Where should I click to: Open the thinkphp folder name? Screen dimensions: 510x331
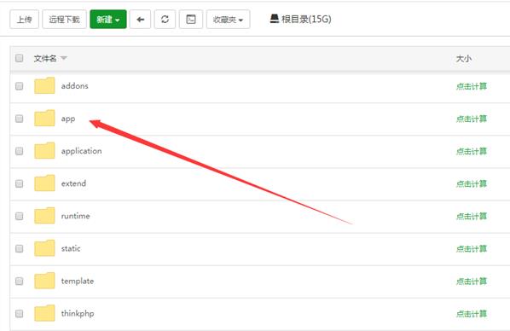click(x=78, y=314)
